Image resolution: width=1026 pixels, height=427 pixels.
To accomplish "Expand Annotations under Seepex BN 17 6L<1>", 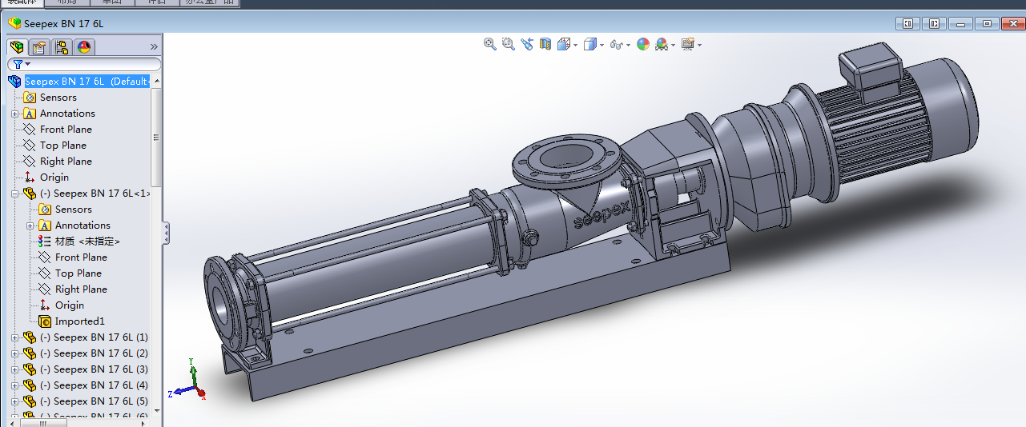I will 30,225.
